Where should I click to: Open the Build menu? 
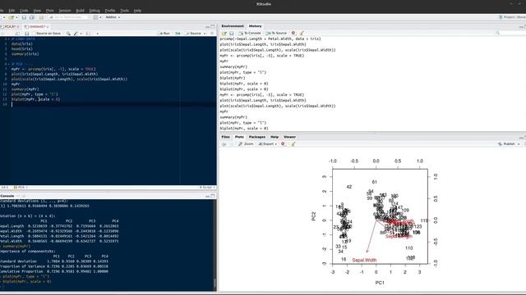click(x=81, y=11)
